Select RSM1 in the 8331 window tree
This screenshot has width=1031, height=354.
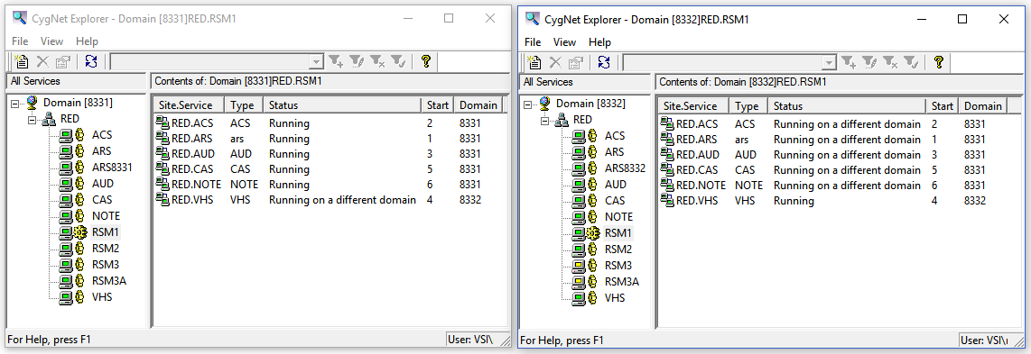106,232
